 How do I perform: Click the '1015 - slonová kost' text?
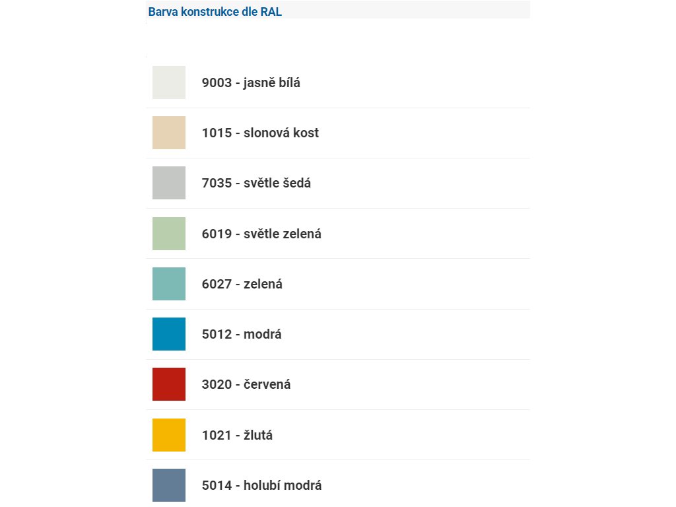pos(260,133)
